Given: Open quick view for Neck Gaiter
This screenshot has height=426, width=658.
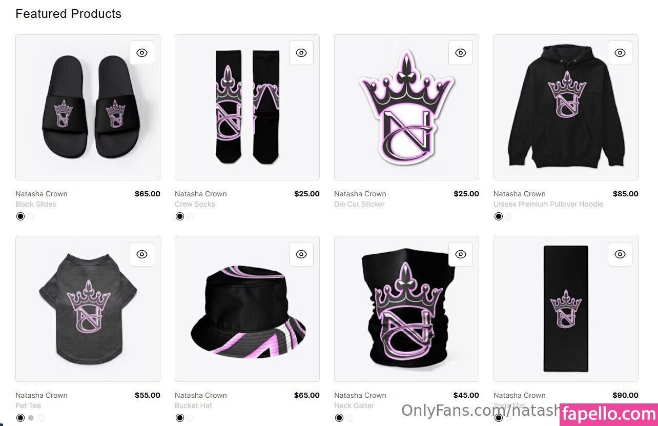Looking at the screenshot, I should (x=461, y=254).
